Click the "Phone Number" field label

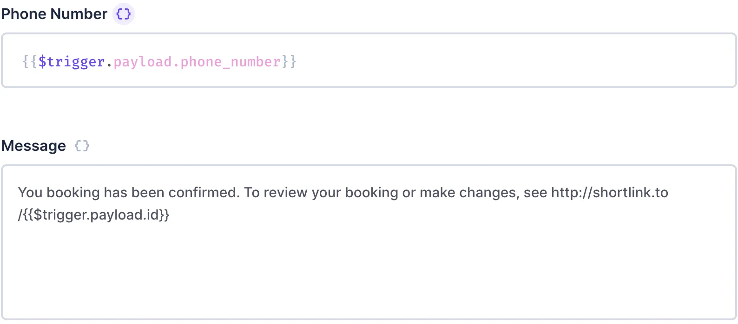click(54, 14)
